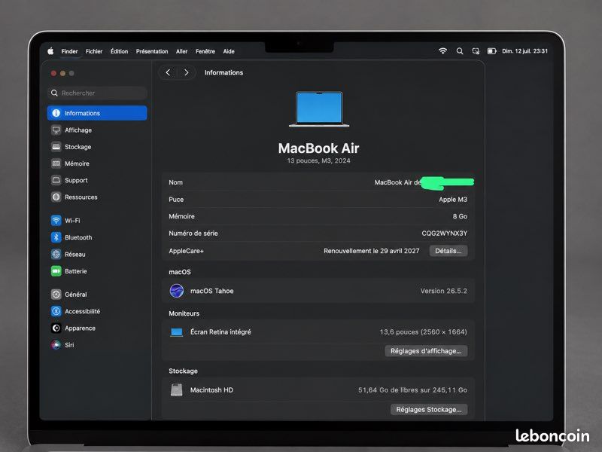
Task: Open the Finder menu
Action: [x=69, y=51]
